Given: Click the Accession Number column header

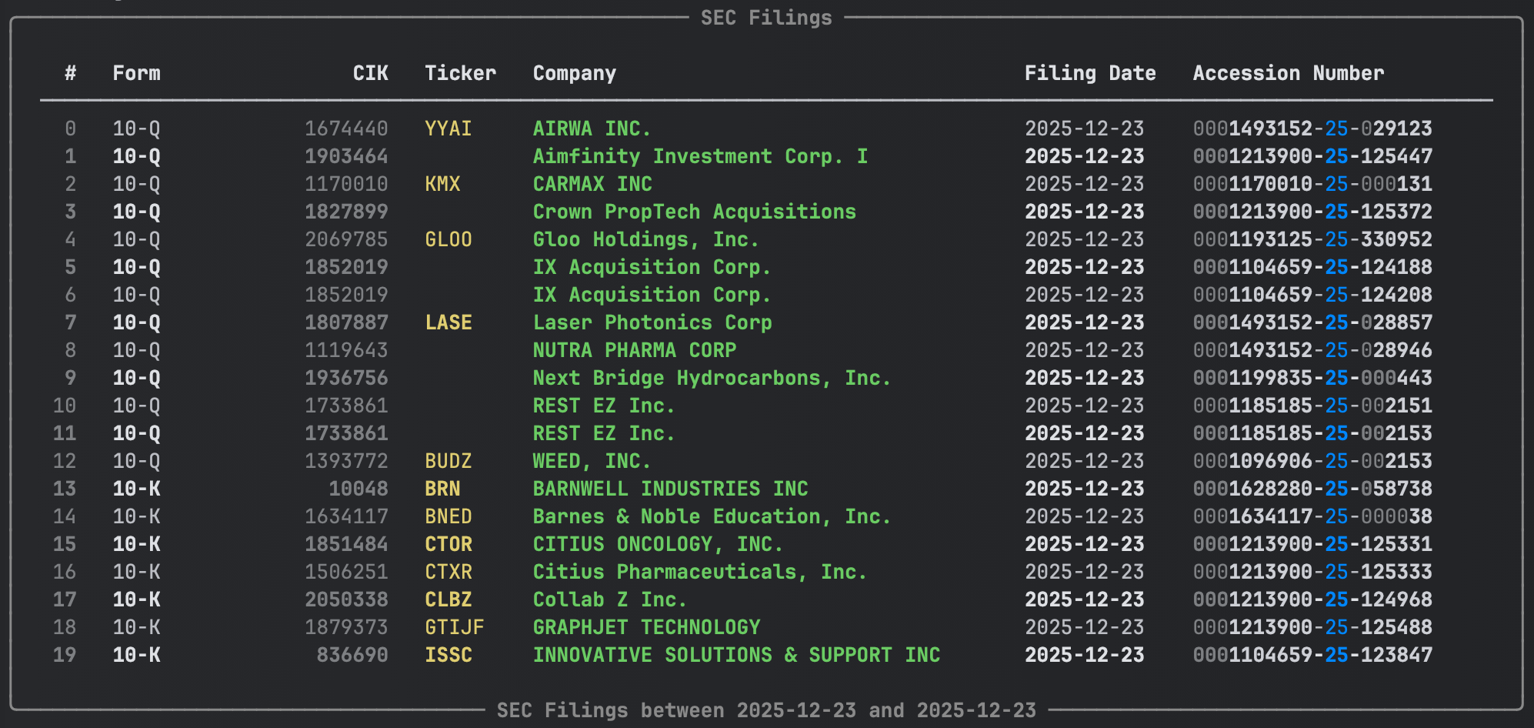Looking at the screenshot, I should click(x=1288, y=73).
